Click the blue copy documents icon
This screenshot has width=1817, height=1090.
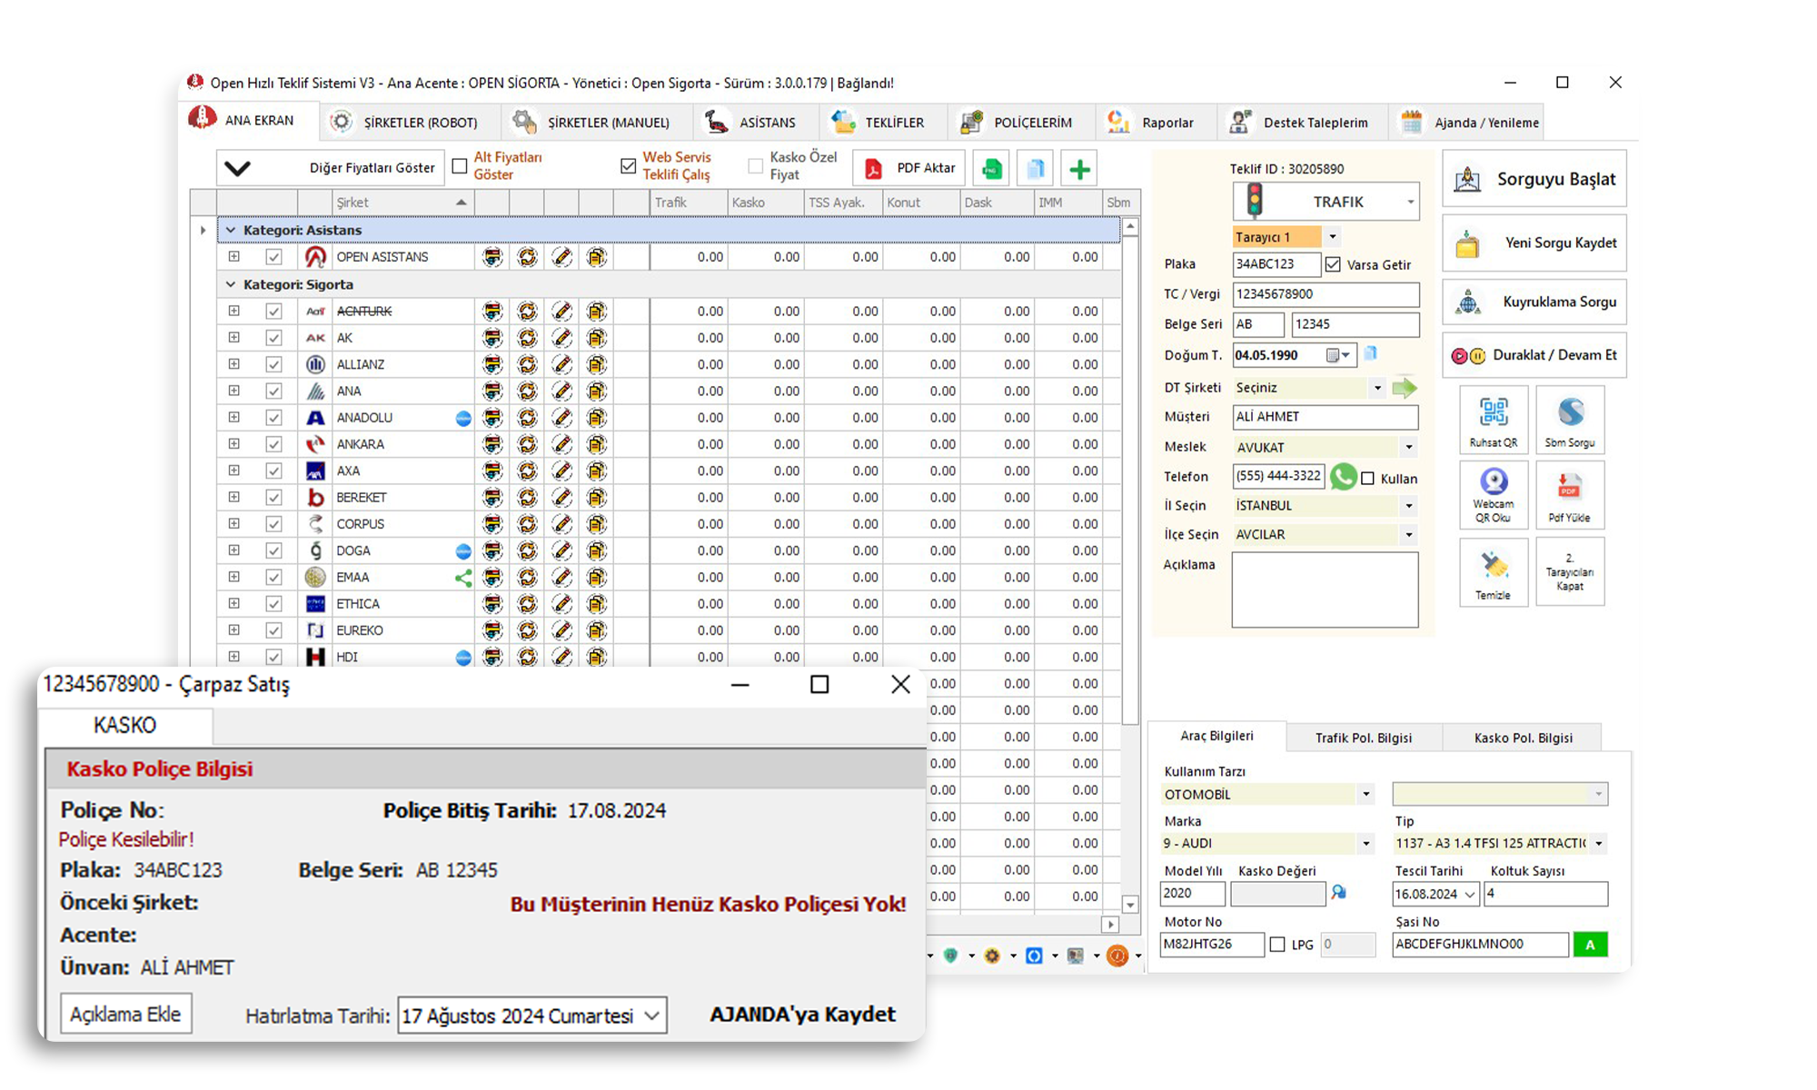[x=1036, y=169]
